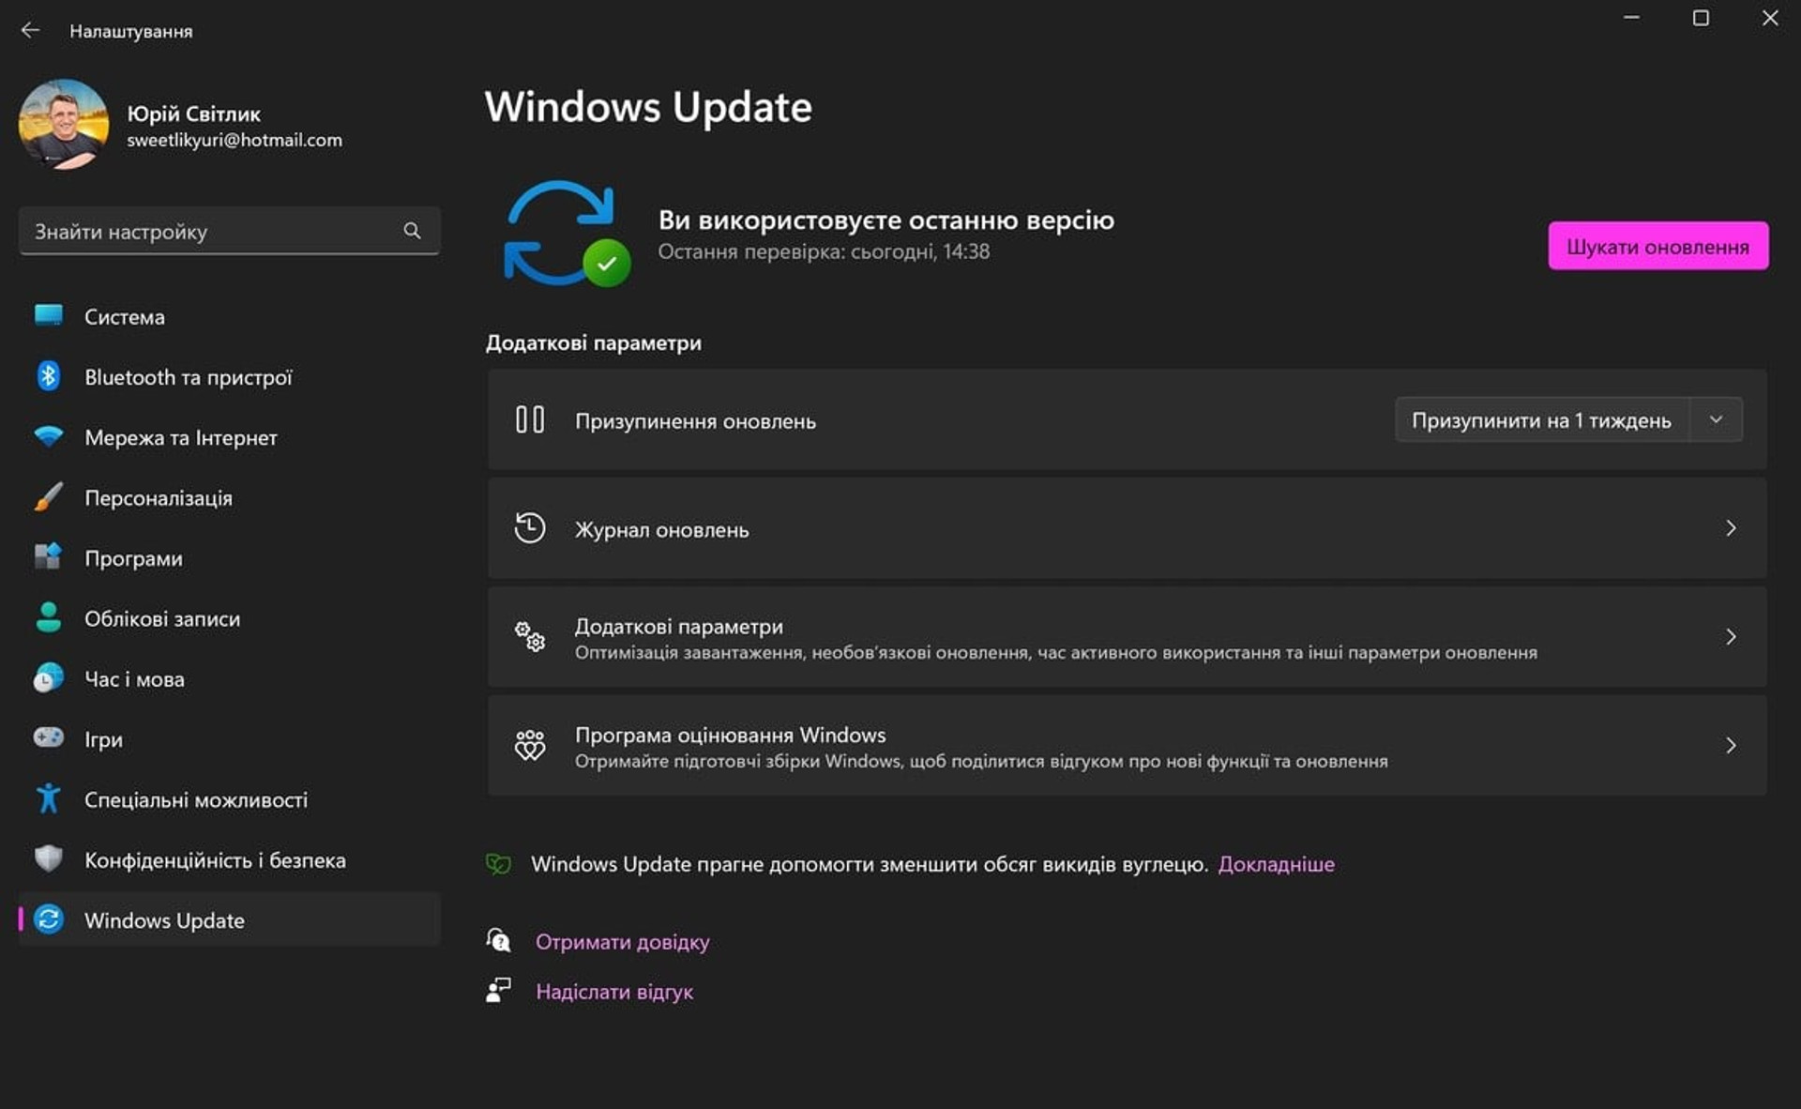Select Персоналізація in the sidebar
Screen dimensions: 1801x1109
pyautogui.click(x=229, y=497)
